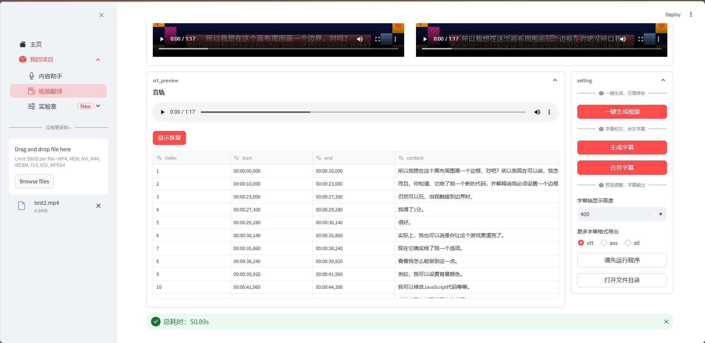Select the end cell 00:00:44,300

click(x=354, y=287)
